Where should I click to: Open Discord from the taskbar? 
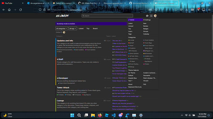[120, 115]
